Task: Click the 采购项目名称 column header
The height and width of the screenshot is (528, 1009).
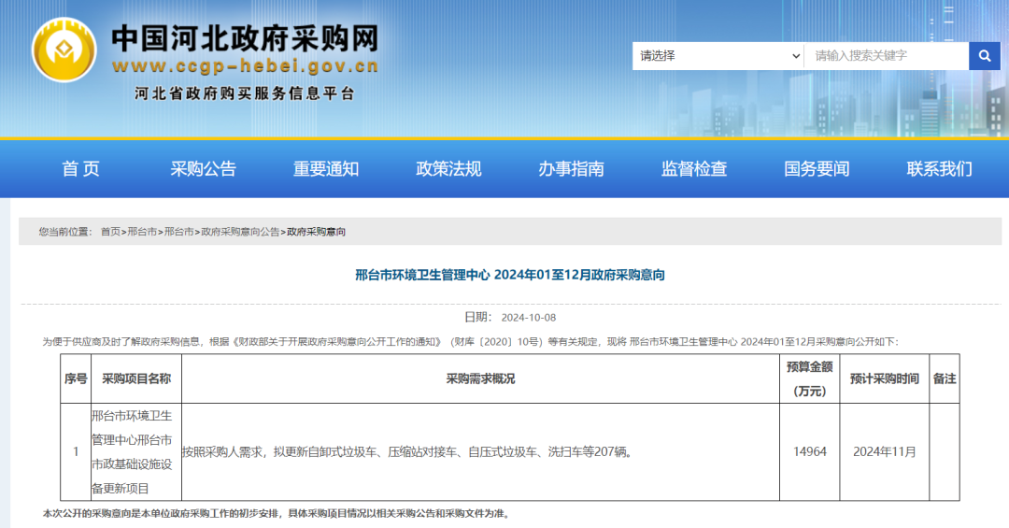Action: point(135,378)
